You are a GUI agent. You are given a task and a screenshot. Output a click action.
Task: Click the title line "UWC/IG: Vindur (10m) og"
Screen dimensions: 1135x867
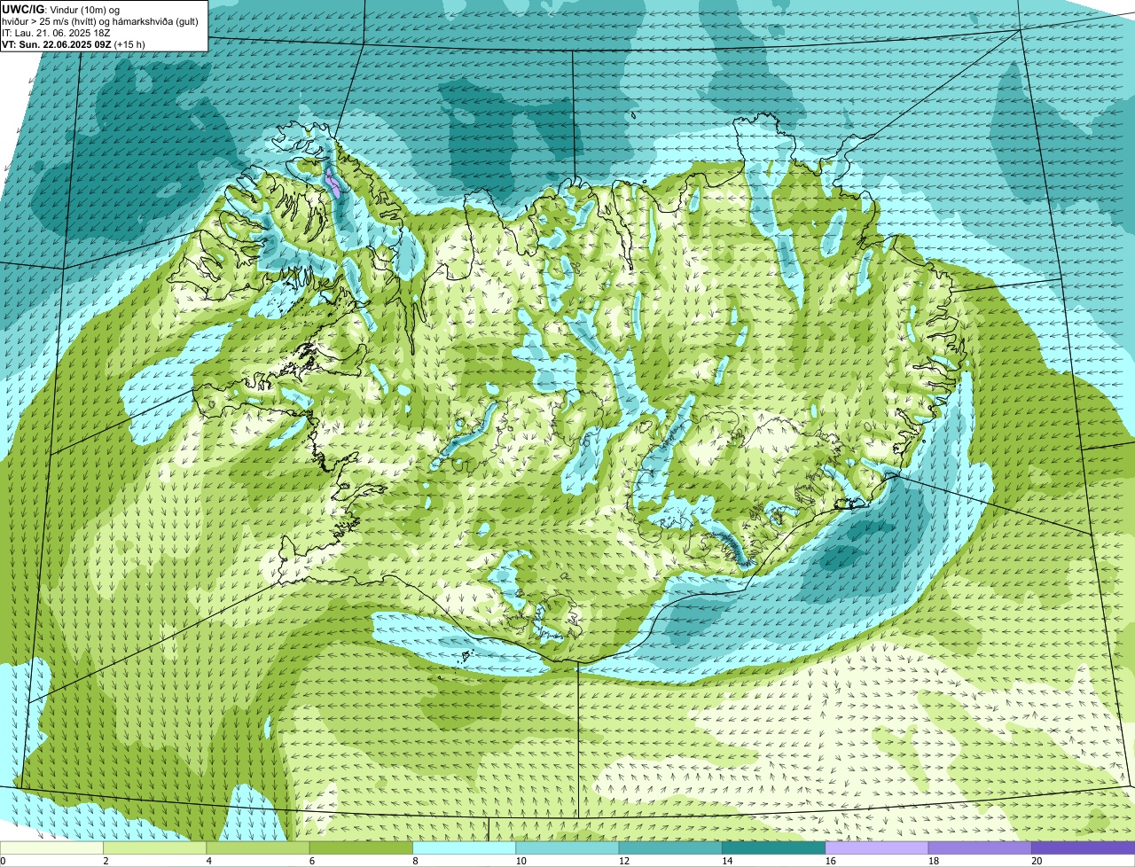61,9
